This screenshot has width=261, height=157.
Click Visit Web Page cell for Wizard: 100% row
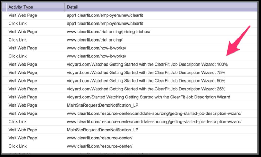[x=23, y=65]
